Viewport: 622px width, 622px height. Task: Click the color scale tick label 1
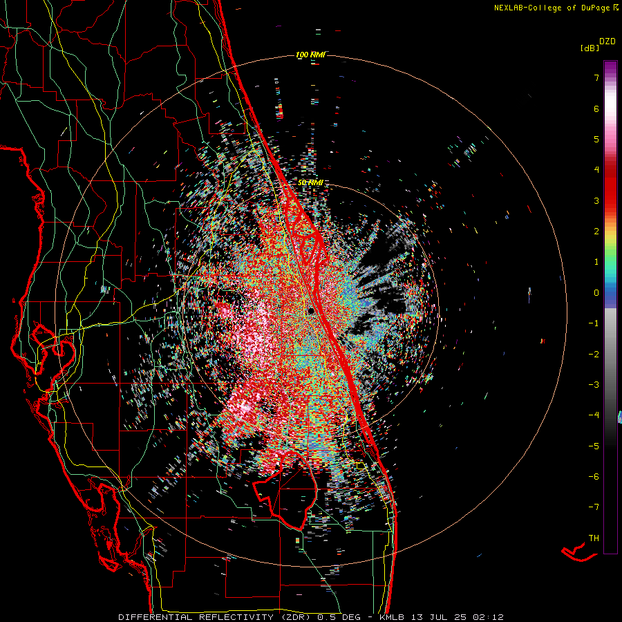(596, 262)
